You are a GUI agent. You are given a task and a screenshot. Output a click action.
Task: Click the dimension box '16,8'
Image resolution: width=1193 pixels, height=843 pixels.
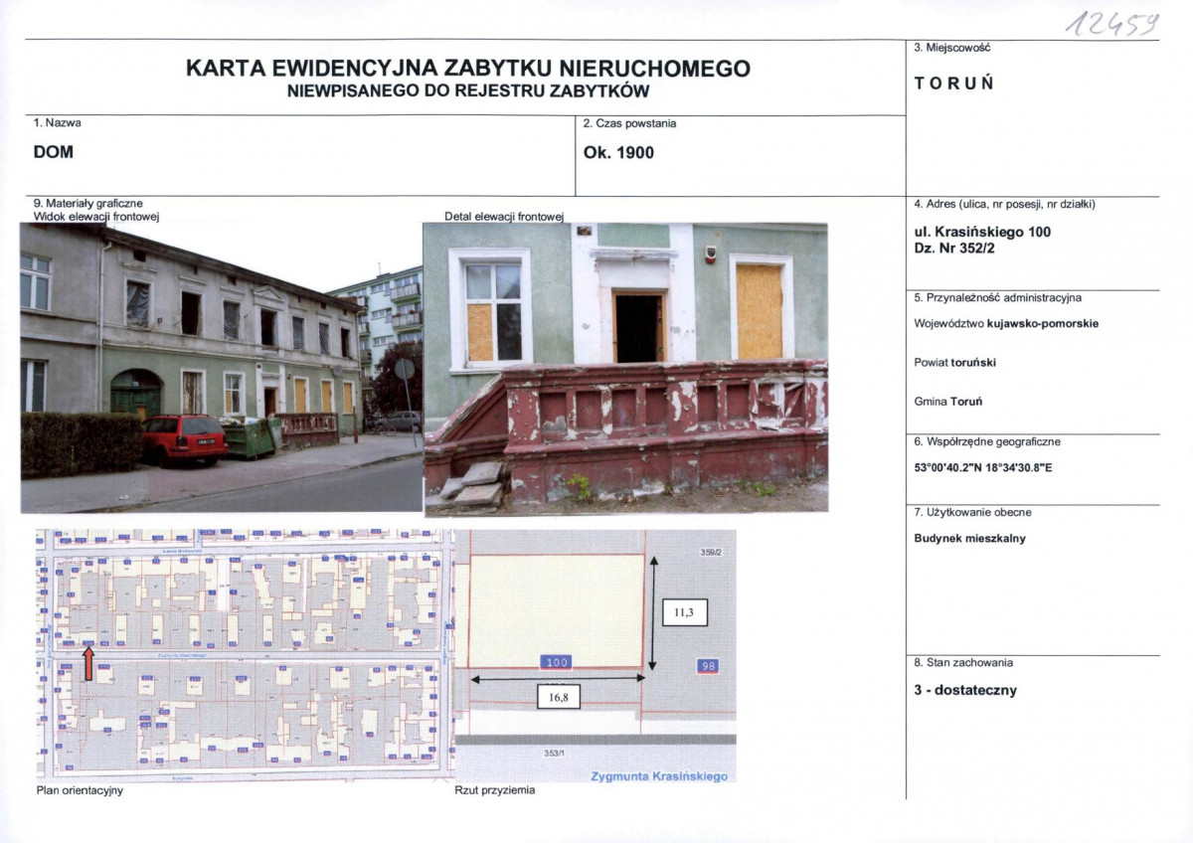coord(558,697)
